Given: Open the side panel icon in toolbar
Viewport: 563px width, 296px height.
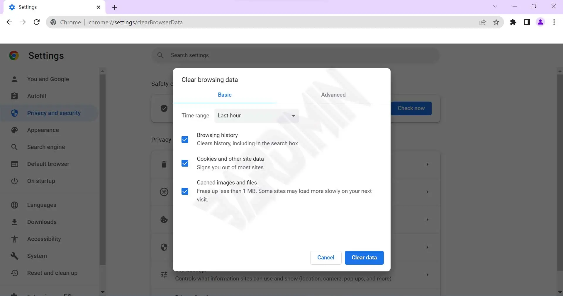Looking at the screenshot, I should [x=527, y=22].
